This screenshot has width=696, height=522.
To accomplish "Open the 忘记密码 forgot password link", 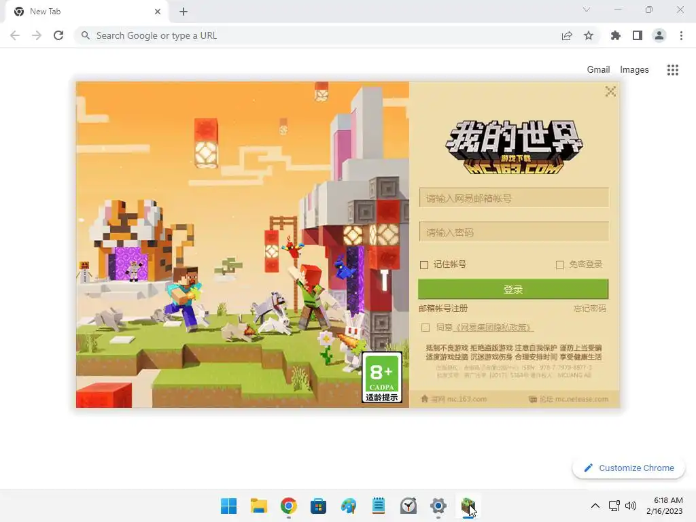I will [589, 309].
